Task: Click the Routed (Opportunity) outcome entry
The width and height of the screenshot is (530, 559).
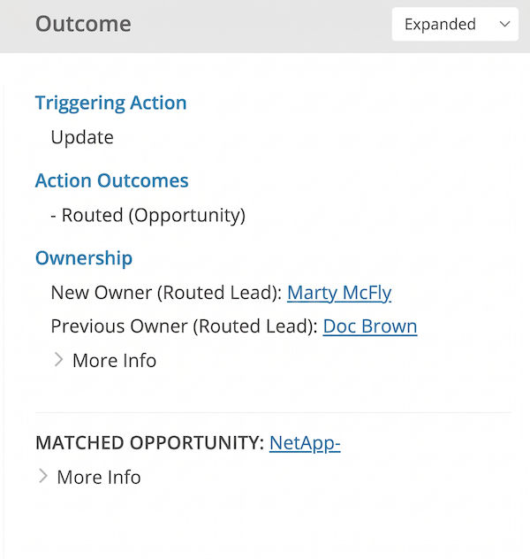Action: click(148, 215)
